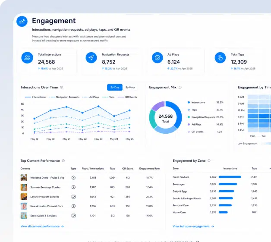Click image type icon for Loyalty Program Benefits
Viewport: 271px width, 242px height.
(73, 197)
